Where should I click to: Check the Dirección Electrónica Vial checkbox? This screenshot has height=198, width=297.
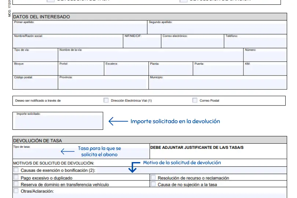[x=106, y=100]
